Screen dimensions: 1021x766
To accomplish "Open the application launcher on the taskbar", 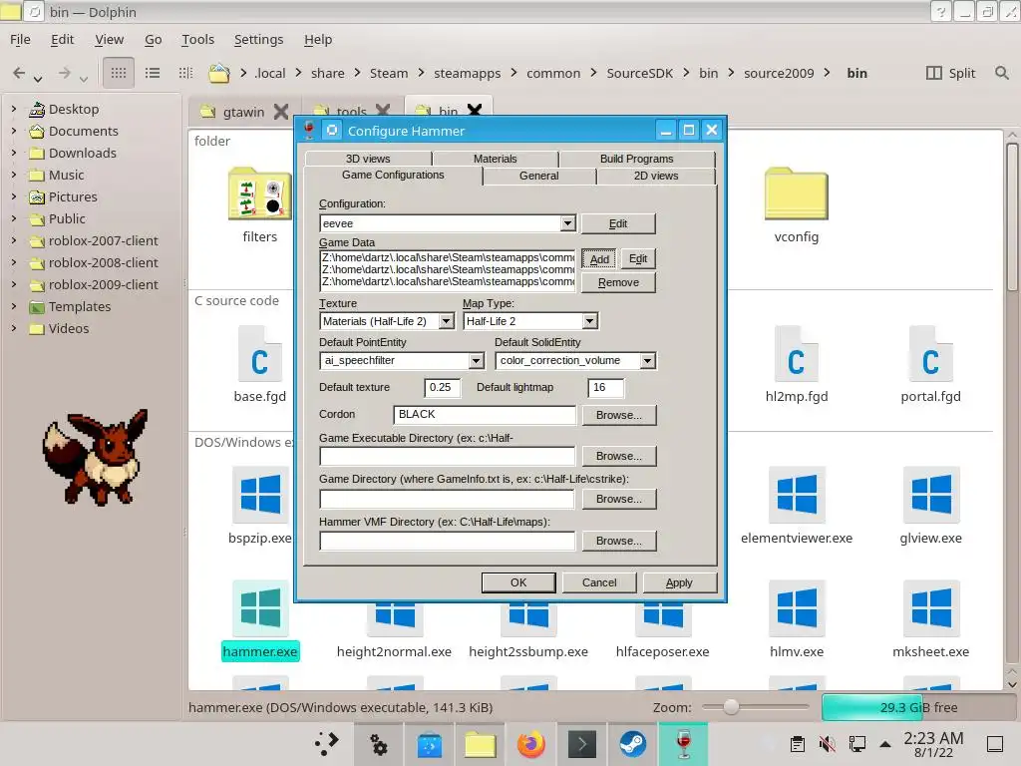I will (x=327, y=744).
